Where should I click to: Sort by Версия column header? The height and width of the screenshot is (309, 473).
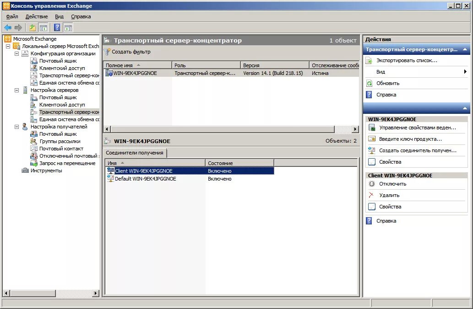275,65
